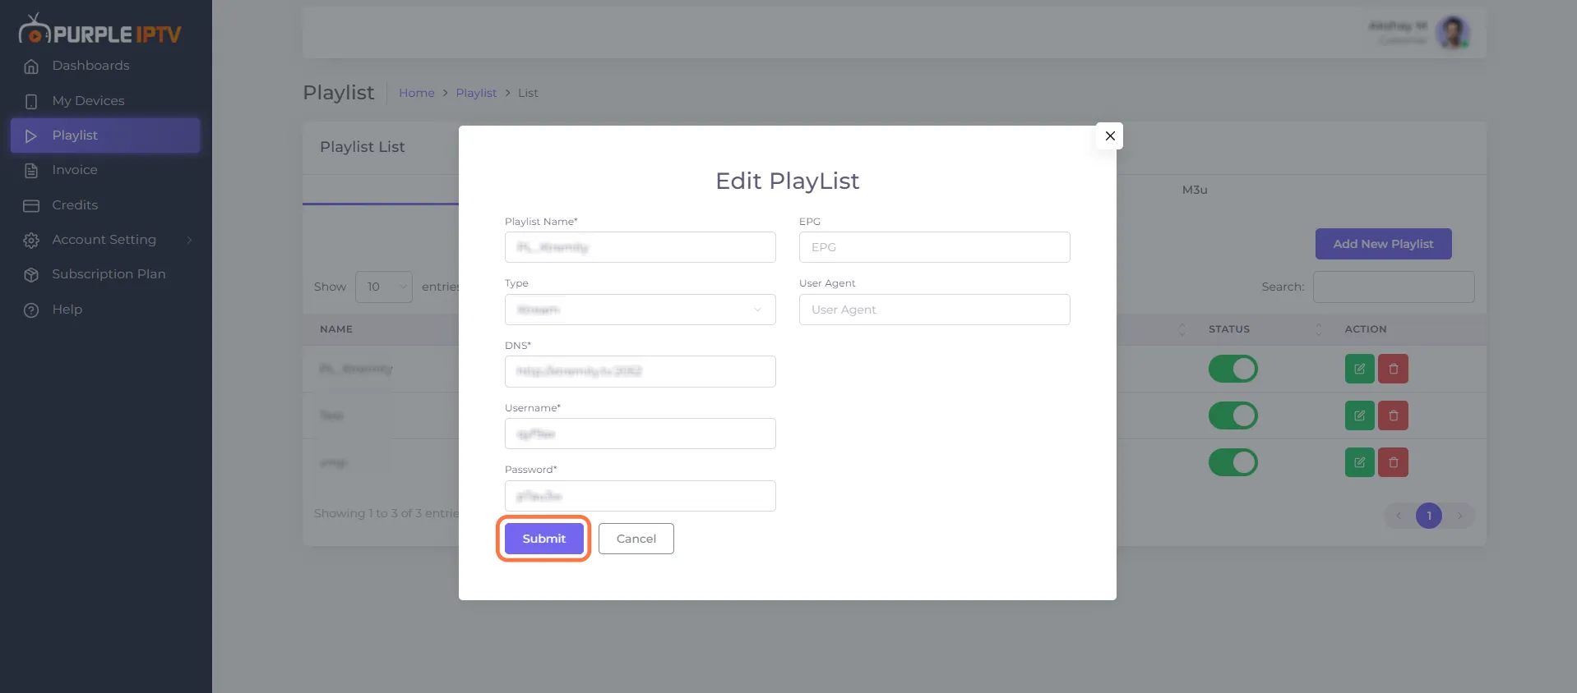Image resolution: width=1577 pixels, height=693 pixels.
Task: Click the DNS input field
Action: (641, 371)
